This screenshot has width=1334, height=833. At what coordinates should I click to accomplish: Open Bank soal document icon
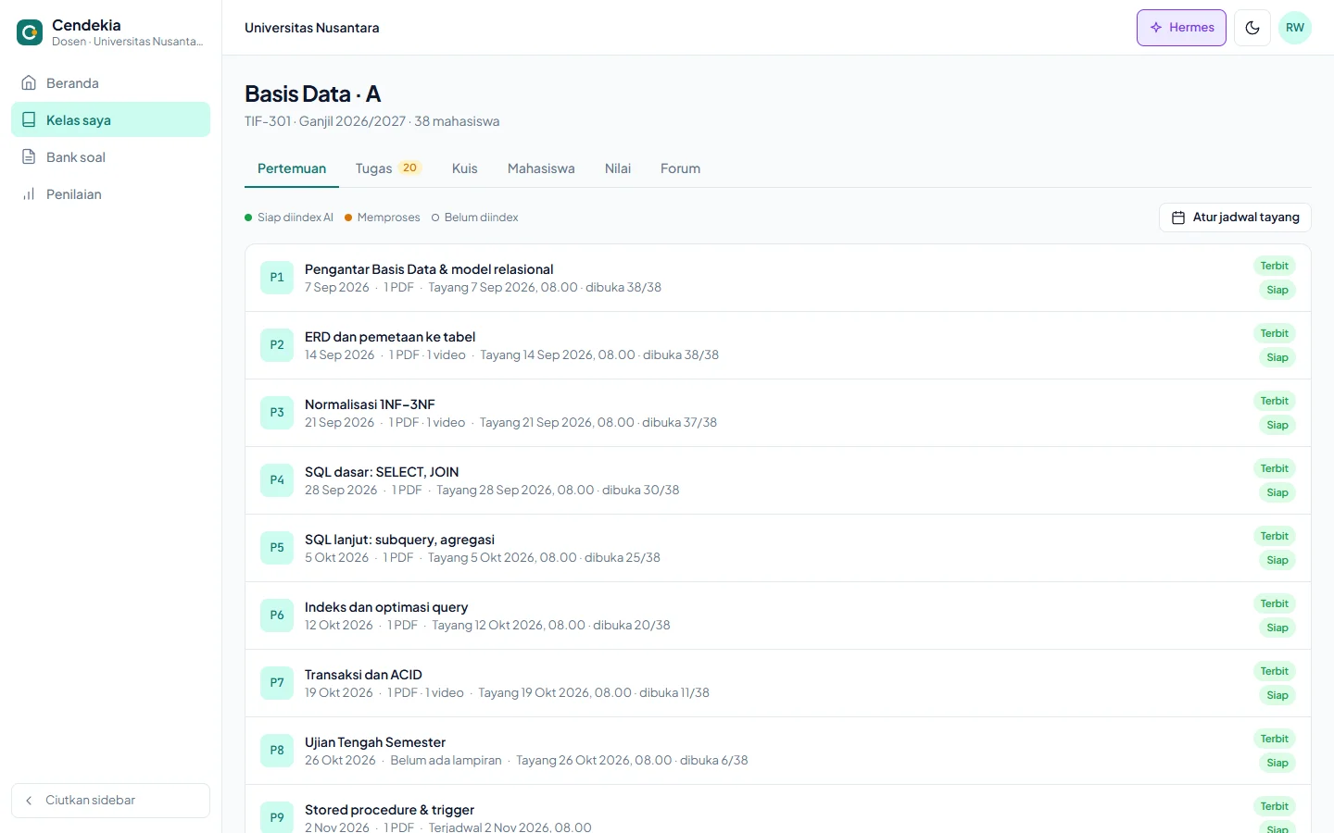pyautogui.click(x=29, y=156)
